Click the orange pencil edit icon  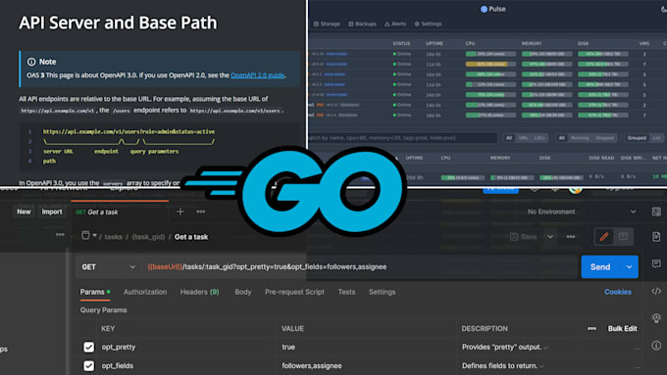pyautogui.click(x=603, y=237)
